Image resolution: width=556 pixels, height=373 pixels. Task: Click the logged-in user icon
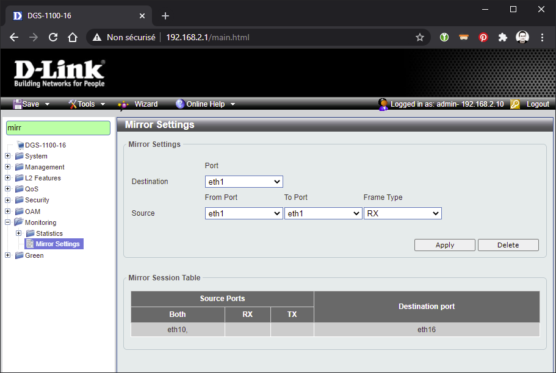coord(383,104)
